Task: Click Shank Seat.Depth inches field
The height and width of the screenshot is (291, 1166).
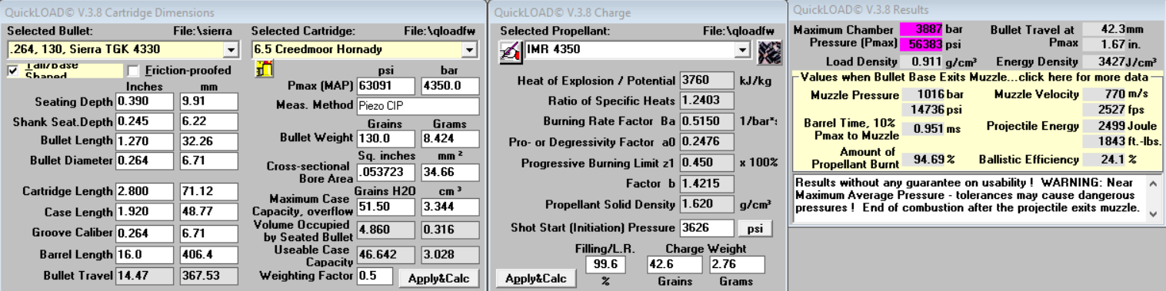Action: [x=145, y=121]
